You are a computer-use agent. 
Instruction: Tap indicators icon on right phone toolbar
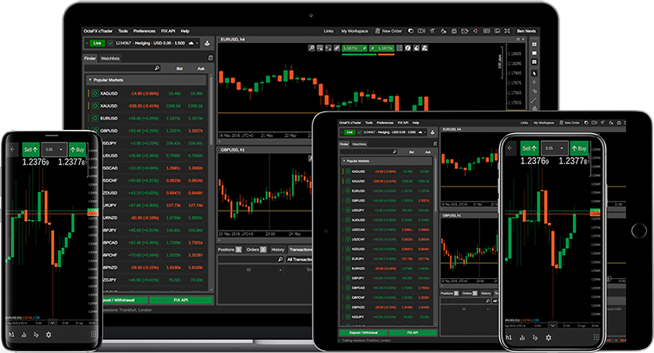coord(535,338)
